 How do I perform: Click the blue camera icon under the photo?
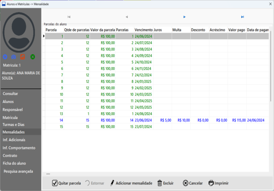click(14, 57)
